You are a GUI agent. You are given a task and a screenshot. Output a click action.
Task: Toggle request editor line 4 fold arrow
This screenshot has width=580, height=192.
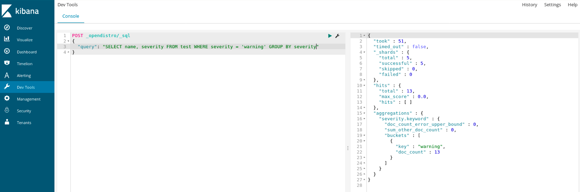pos(69,52)
